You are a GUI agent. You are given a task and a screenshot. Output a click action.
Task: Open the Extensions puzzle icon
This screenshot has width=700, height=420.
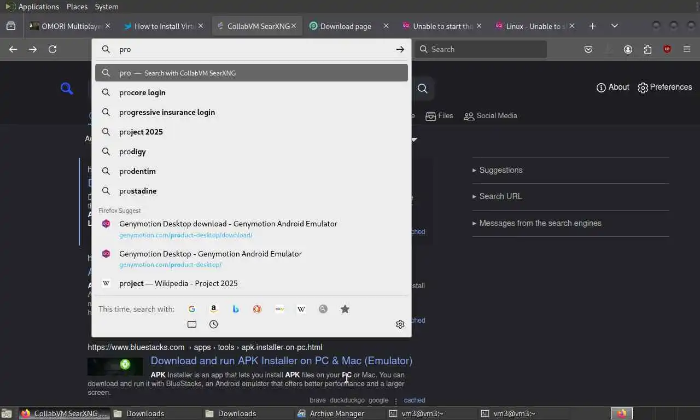pos(647,49)
